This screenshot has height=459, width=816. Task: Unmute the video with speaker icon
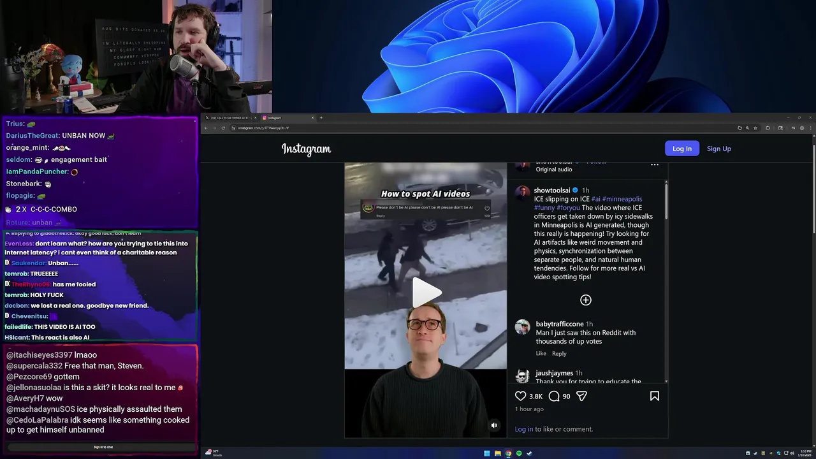(x=494, y=425)
